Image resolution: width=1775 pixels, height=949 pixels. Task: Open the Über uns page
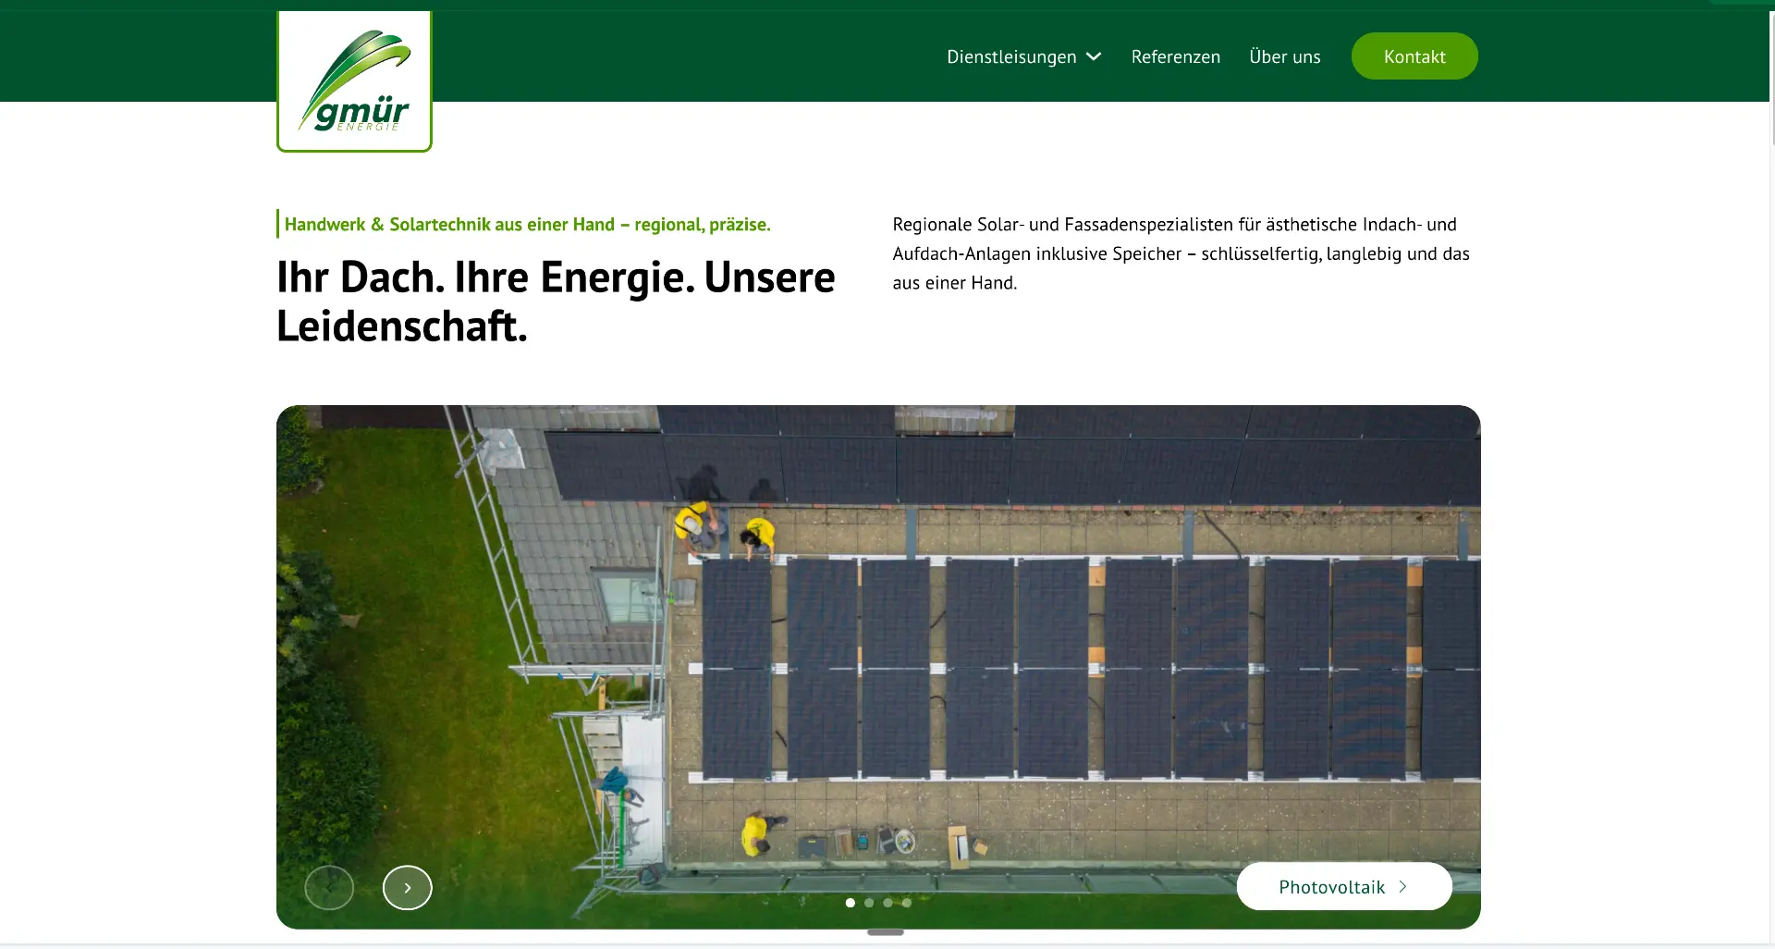click(x=1284, y=56)
